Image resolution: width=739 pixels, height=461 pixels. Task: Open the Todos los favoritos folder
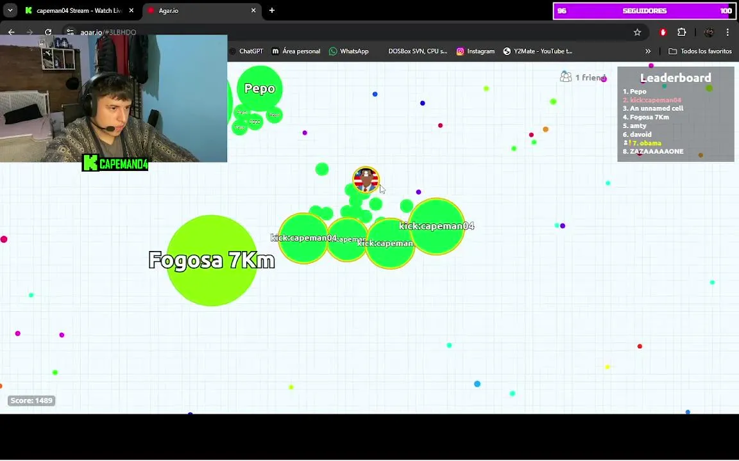(x=701, y=51)
